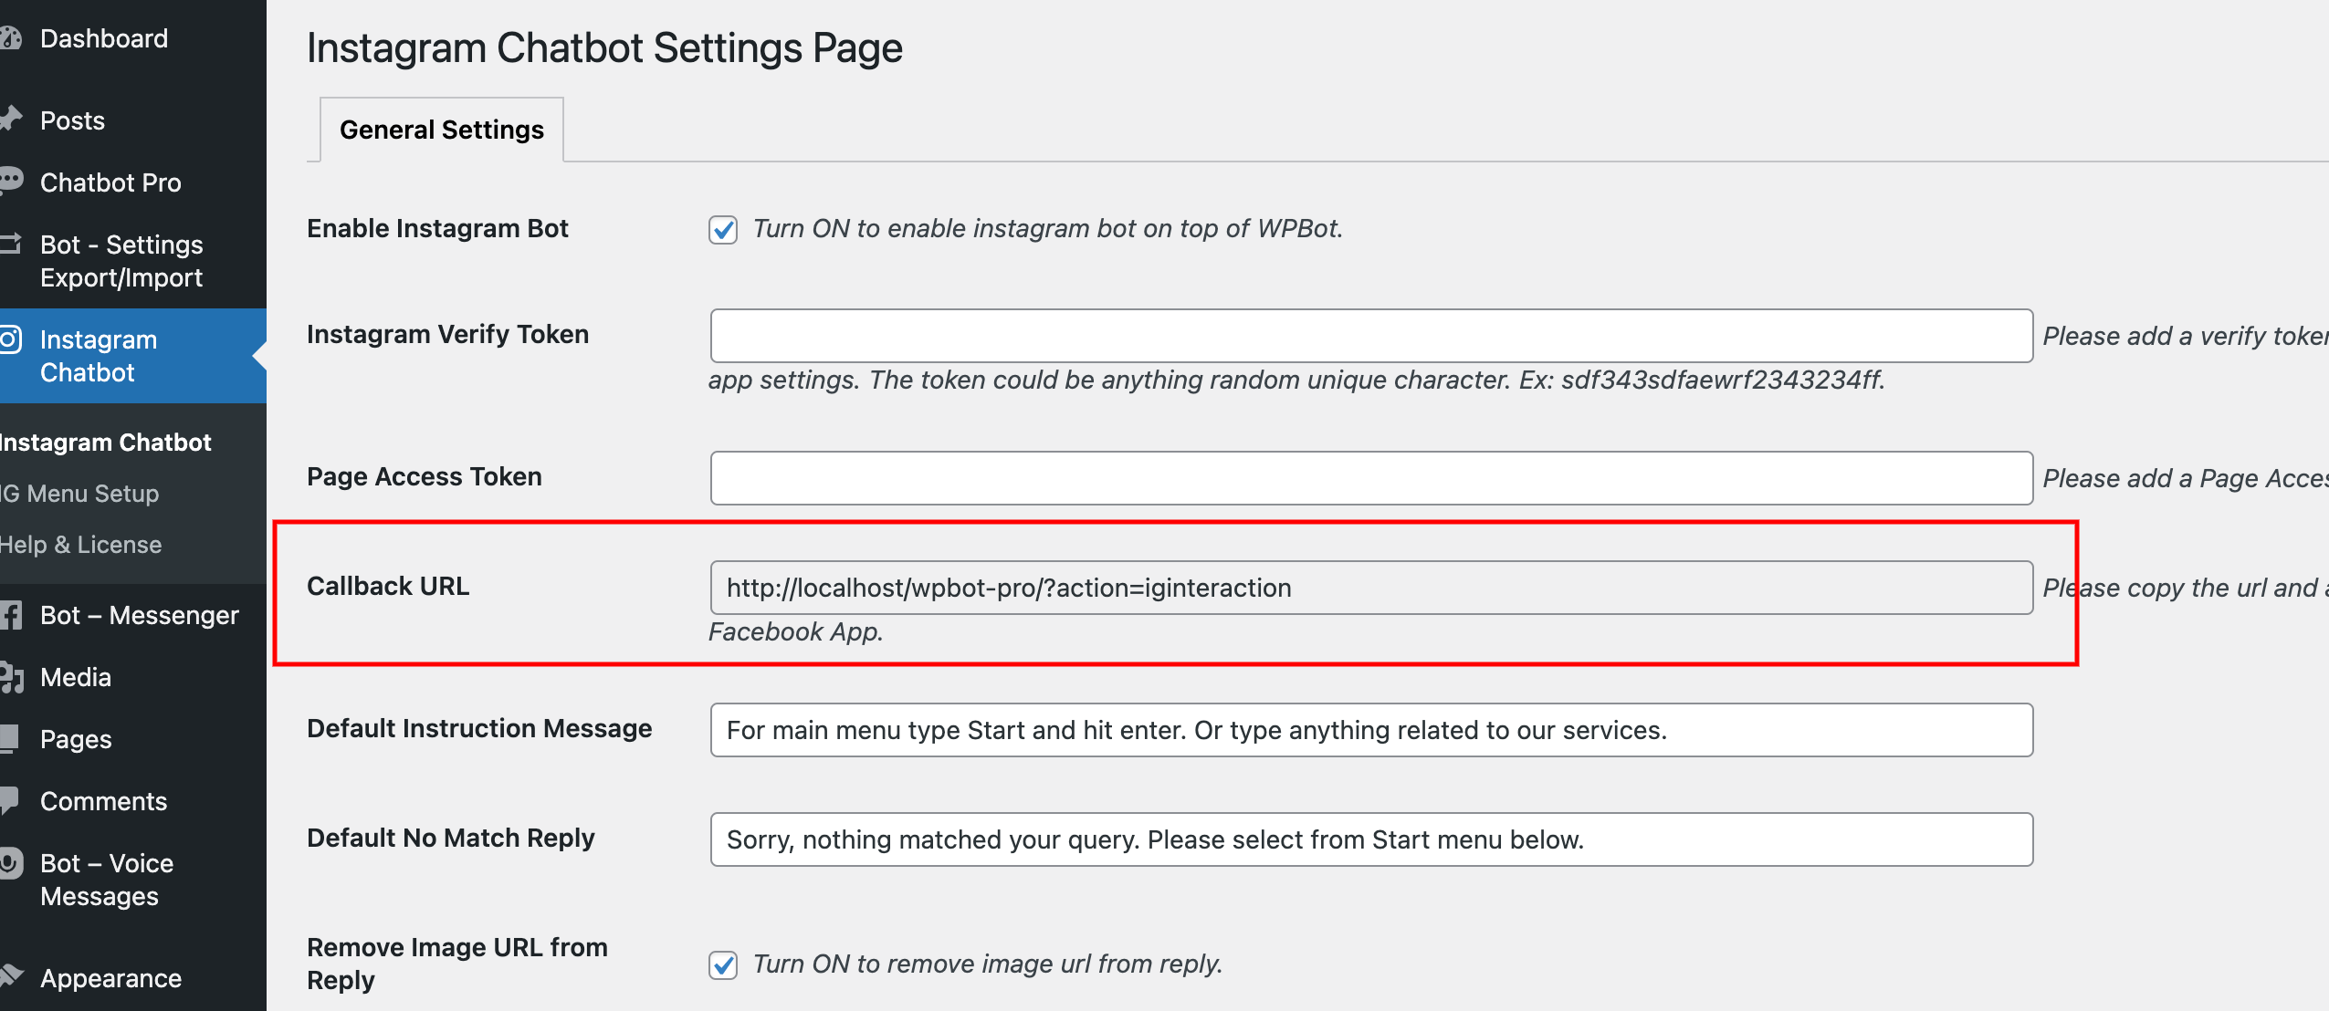Viewport: 2329px width, 1011px height.
Task: Go to Media menu item
Action: click(76, 677)
